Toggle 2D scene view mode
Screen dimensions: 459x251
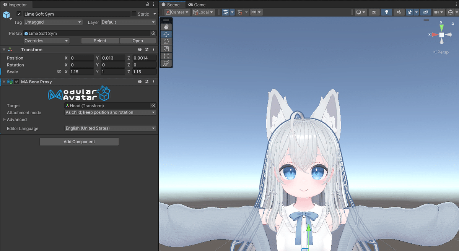374,12
